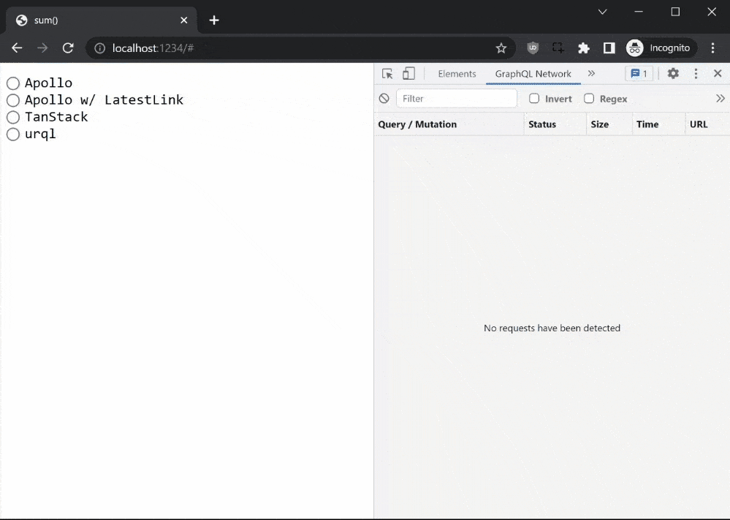Screen dimensions: 730x520
Task: Open the issues counter badge
Action: click(639, 74)
